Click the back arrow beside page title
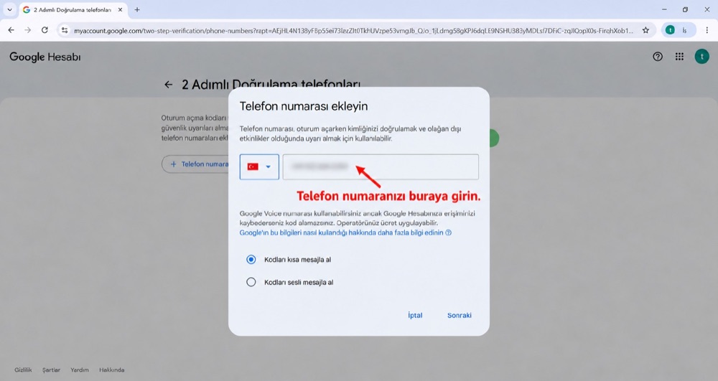Image resolution: width=718 pixels, height=381 pixels. (x=169, y=85)
